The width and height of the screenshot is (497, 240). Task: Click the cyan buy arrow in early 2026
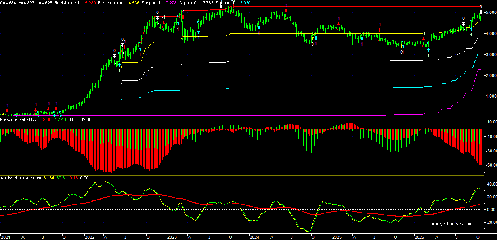pyautogui.click(x=428, y=50)
